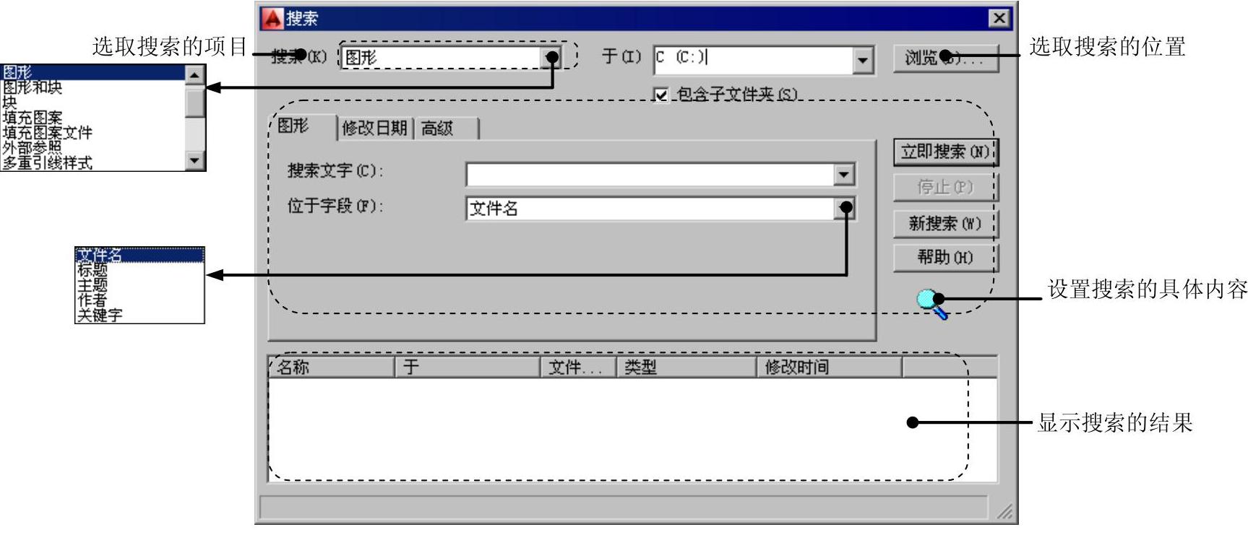Expand the 搜索文字 dropdown arrow

tap(843, 174)
